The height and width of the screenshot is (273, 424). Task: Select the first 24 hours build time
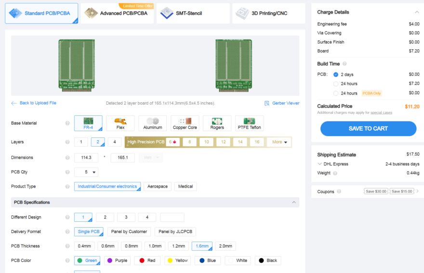click(336, 84)
